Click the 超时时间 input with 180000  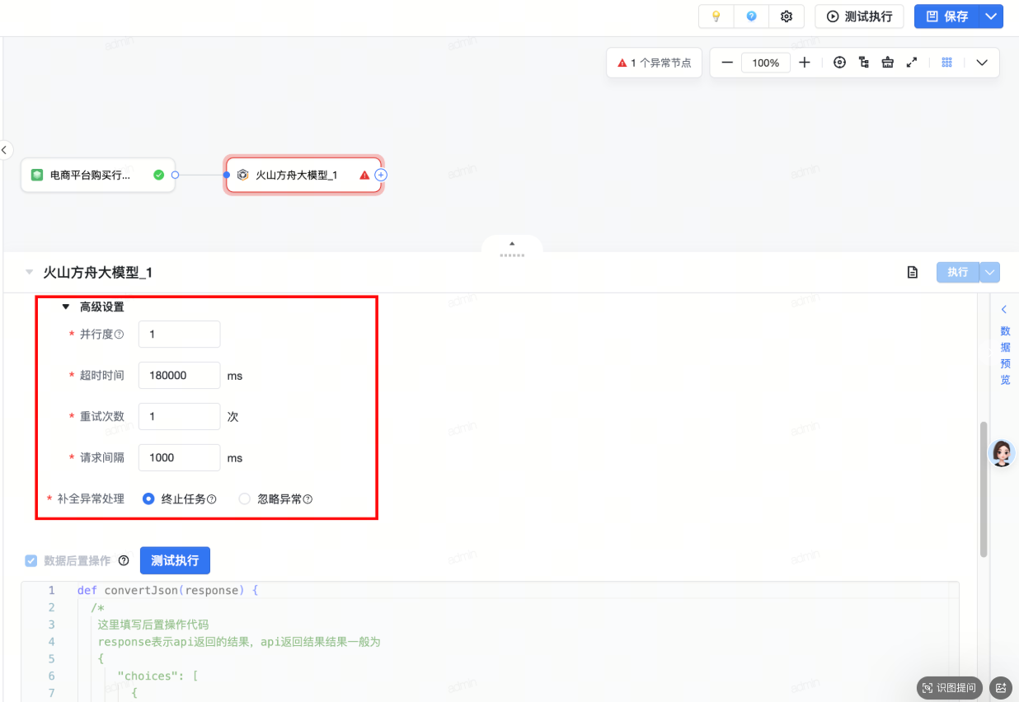(179, 375)
